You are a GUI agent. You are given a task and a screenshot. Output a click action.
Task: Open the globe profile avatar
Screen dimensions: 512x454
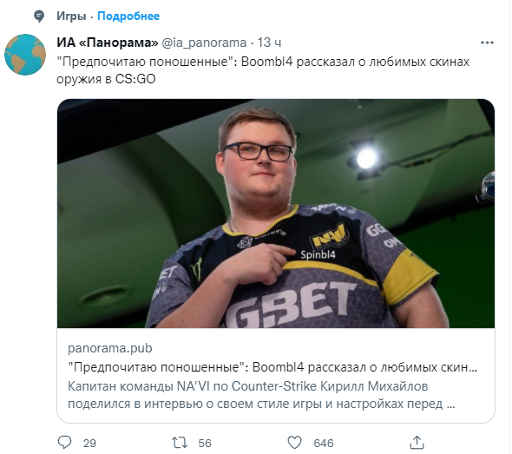(x=25, y=55)
